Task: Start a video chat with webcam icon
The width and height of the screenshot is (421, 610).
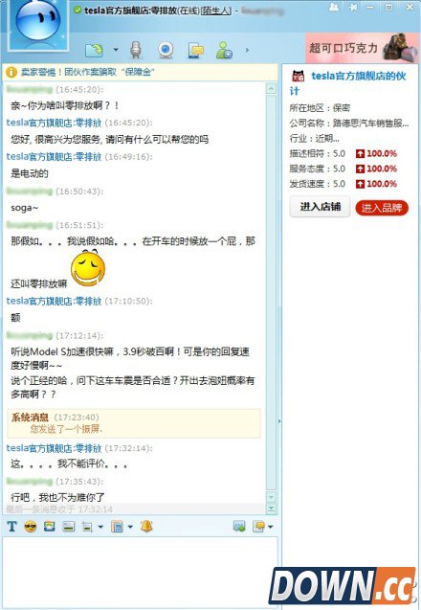Action: [166, 50]
